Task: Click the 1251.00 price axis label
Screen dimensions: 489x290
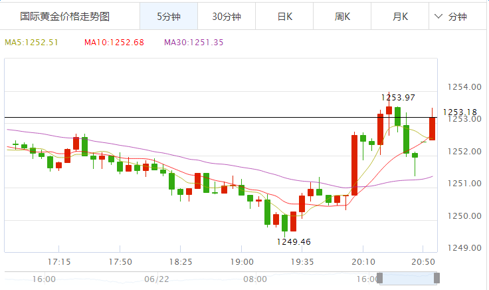Action: click(464, 183)
